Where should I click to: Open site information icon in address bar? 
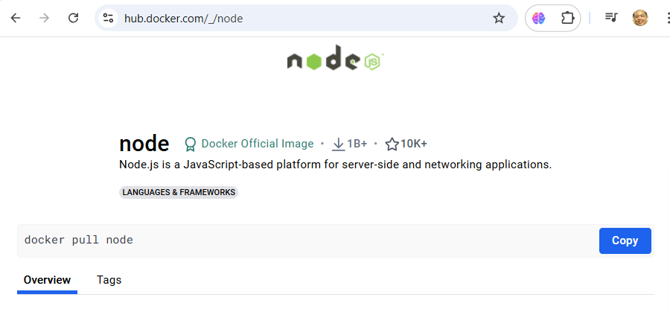(x=109, y=18)
